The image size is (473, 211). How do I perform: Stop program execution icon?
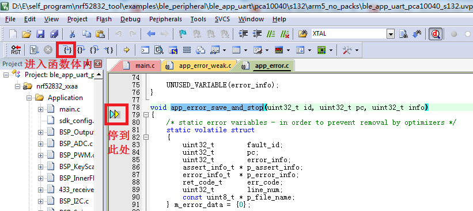pyautogui.click(x=48, y=49)
